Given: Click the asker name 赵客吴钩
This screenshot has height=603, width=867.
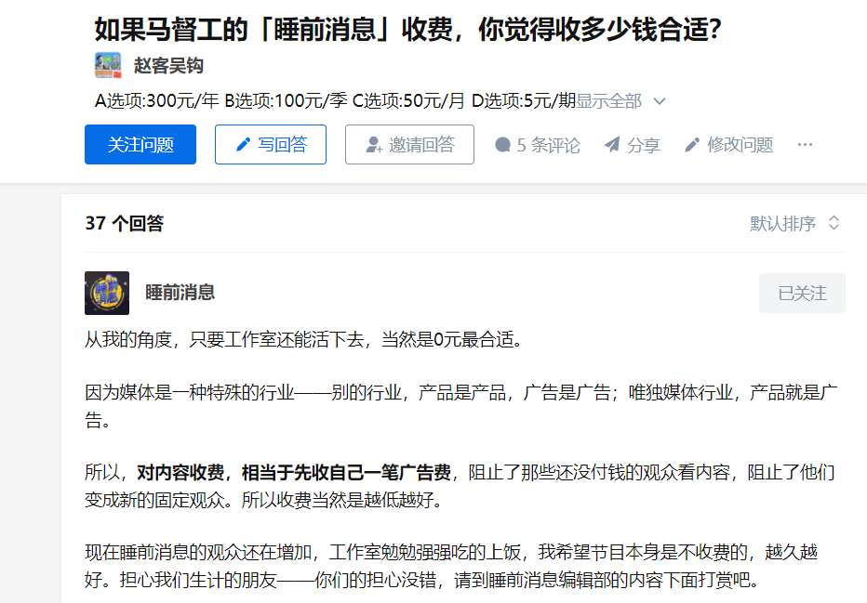Looking at the screenshot, I should [x=168, y=66].
